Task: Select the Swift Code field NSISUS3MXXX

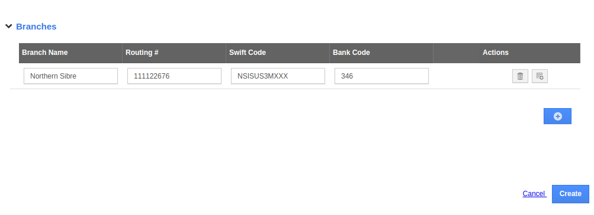Action: (x=278, y=76)
